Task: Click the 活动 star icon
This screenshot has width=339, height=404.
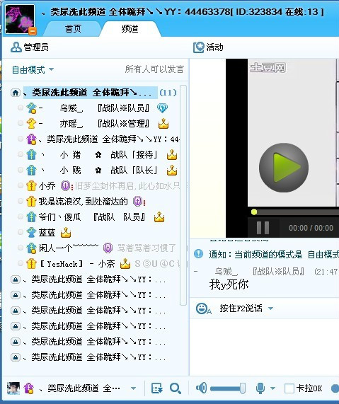Action: pyautogui.click(x=198, y=47)
